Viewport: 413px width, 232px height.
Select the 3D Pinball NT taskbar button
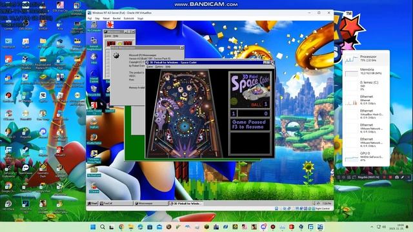pyautogui.click(x=186, y=204)
